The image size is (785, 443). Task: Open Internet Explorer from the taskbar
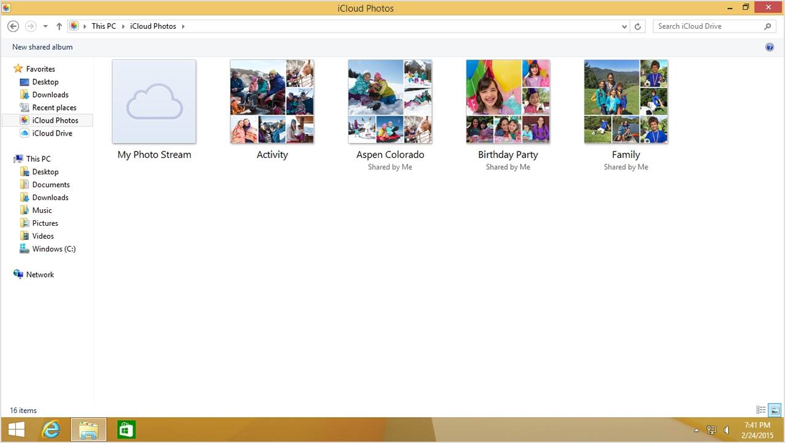pos(51,430)
